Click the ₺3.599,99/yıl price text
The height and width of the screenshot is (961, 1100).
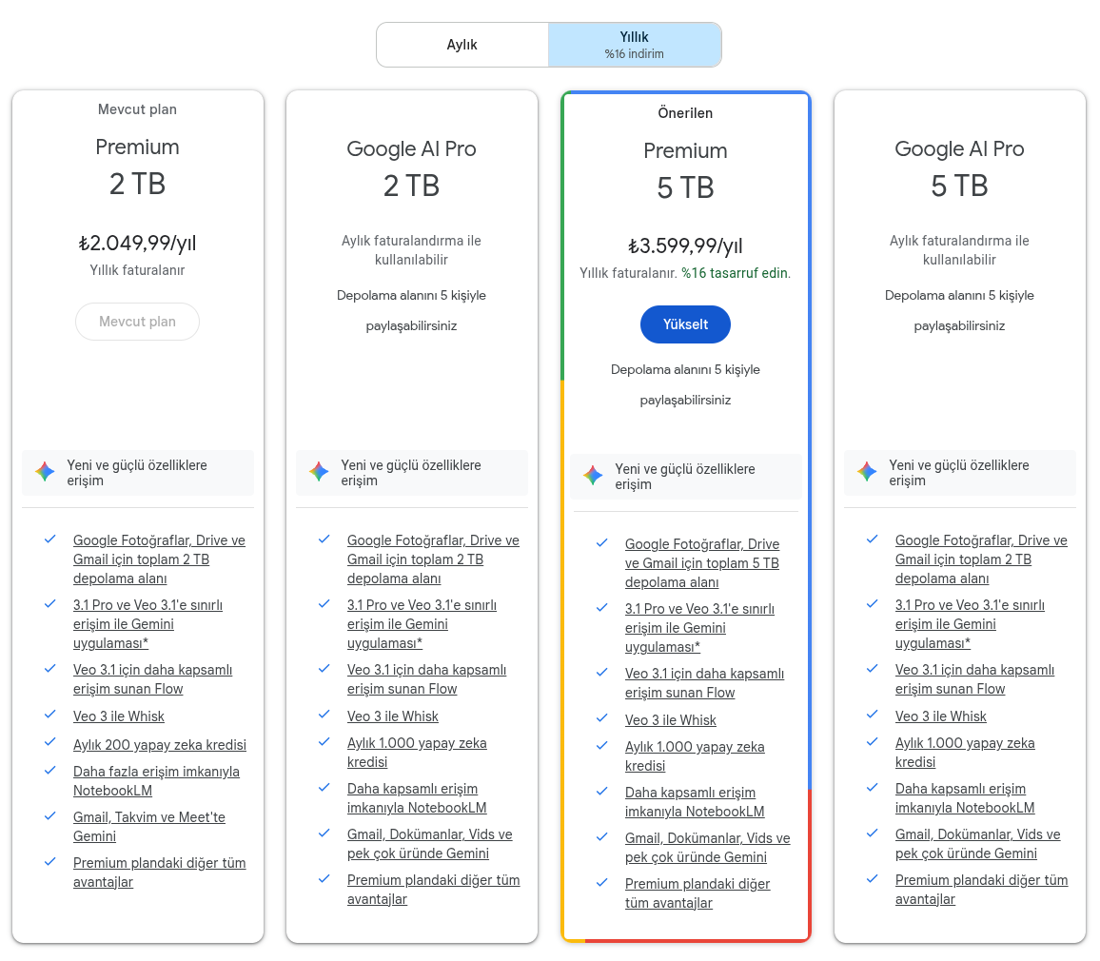tap(685, 245)
